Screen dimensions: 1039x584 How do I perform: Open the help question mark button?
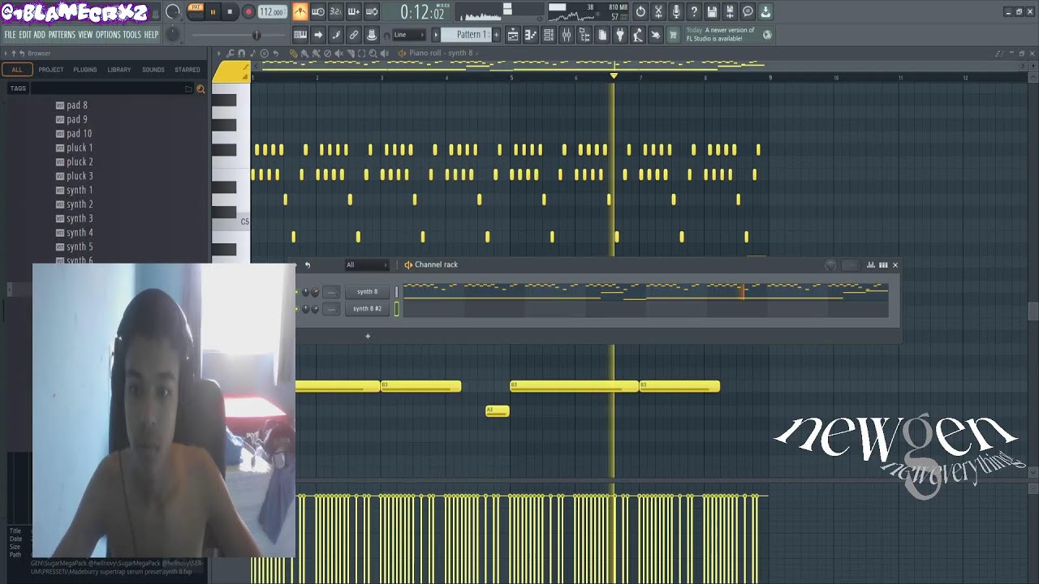point(694,12)
